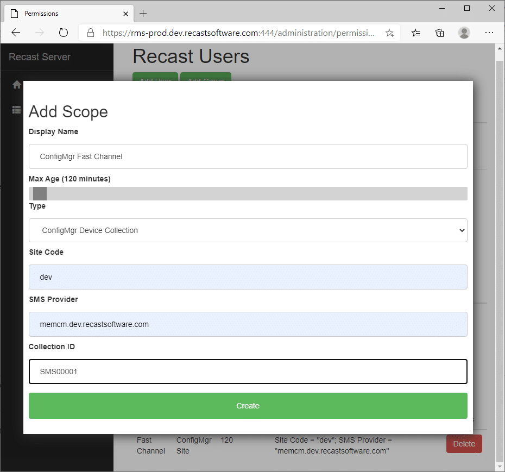Click the red Delete button

464,444
